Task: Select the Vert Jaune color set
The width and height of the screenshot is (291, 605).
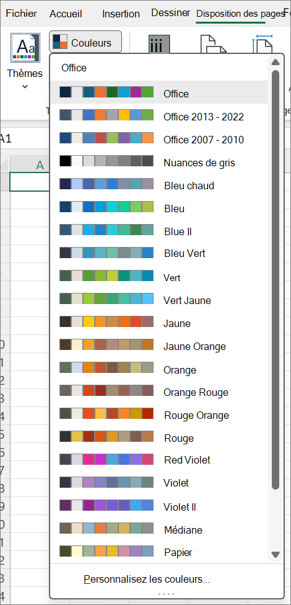Action: (159, 300)
